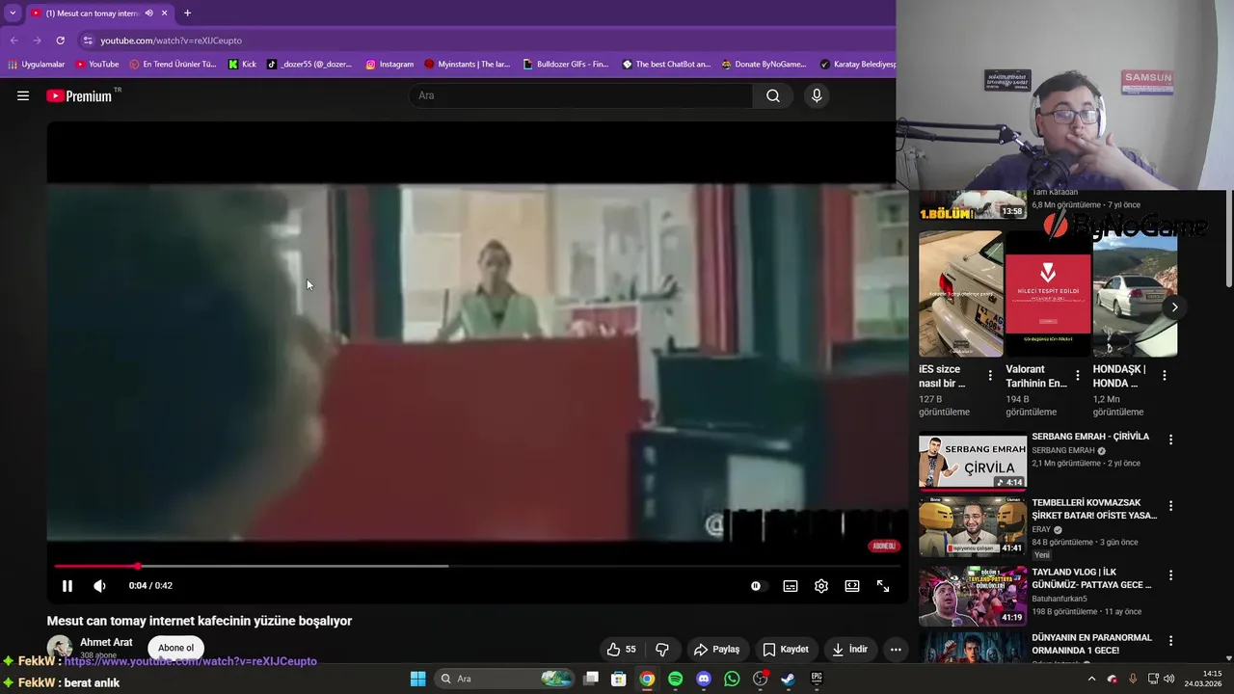Open En Trend Ürünler bookmark

pyautogui.click(x=173, y=65)
